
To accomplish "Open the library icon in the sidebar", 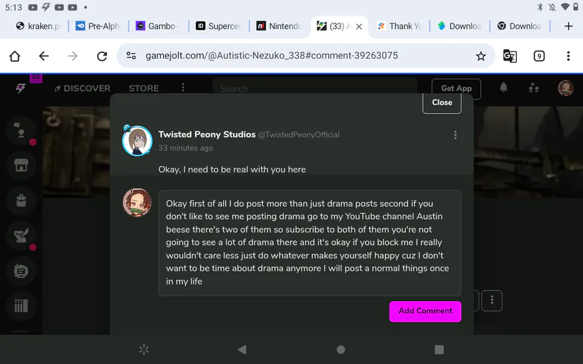I will tap(21, 306).
